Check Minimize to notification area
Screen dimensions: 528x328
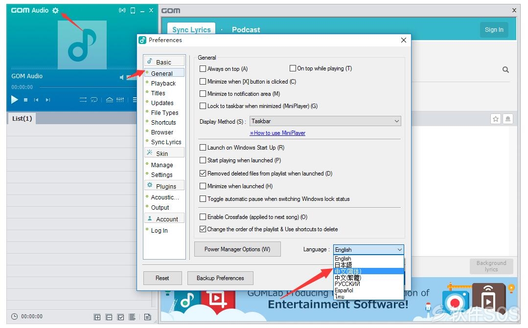(203, 93)
